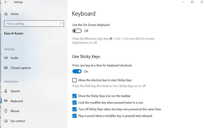Click the back arrow in Settings
Viewport: 205px width, 128px height.
(6, 2)
